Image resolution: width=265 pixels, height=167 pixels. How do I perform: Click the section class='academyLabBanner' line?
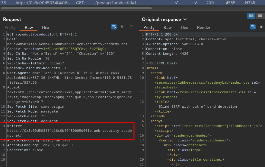point(195,141)
